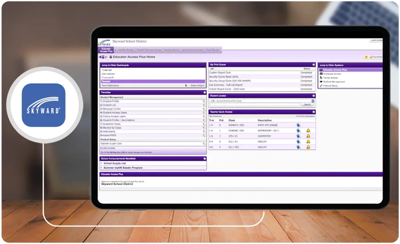Open gradebook icon for HEALTH 912 / 01

298,141
